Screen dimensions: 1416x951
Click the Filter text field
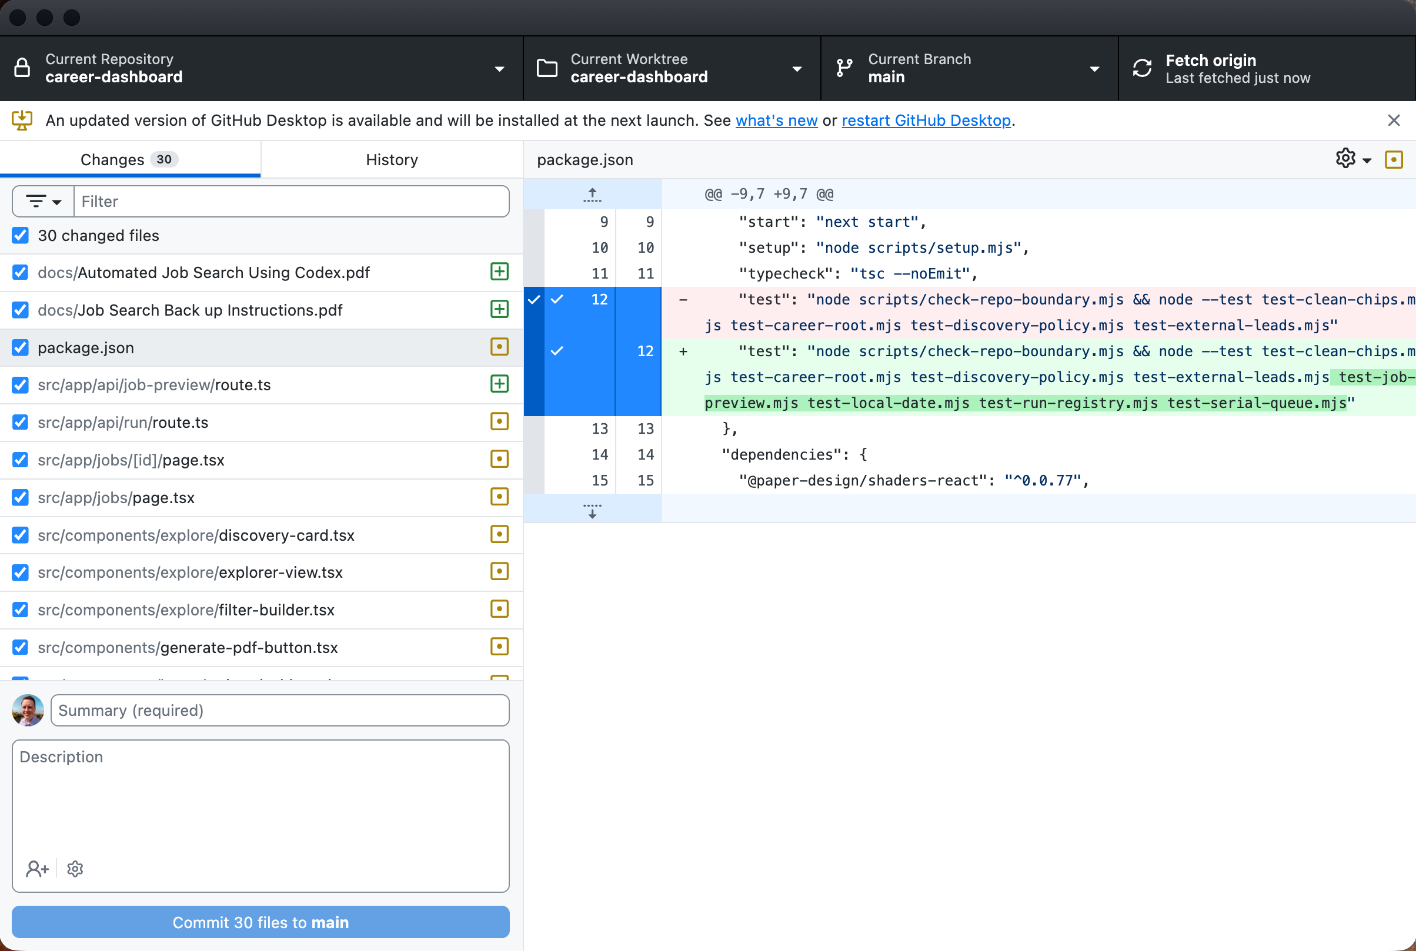pyautogui.click(x=291, y=202)
